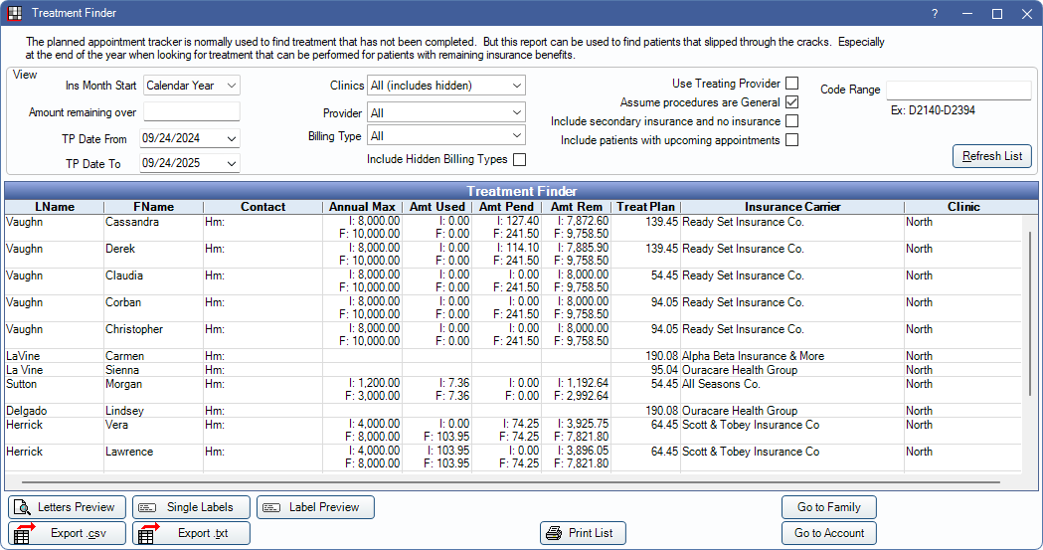1043x550 pixels.
Task: Open the Billing Type dropdown
Action: pyautogui.click(x=445, y=135)
